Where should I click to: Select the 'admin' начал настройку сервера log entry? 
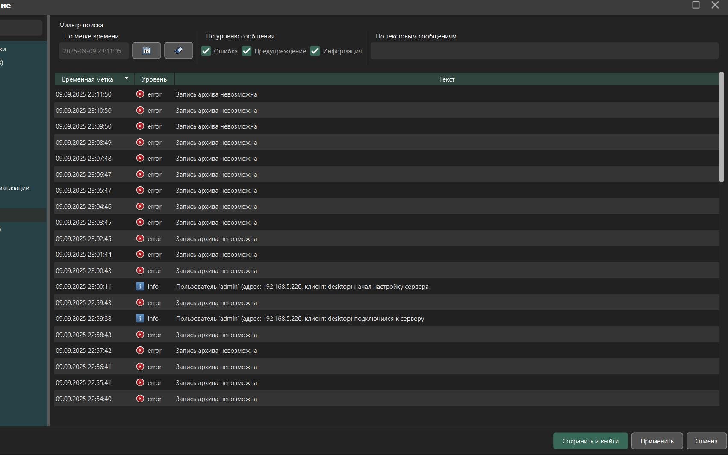click(386, 286)
